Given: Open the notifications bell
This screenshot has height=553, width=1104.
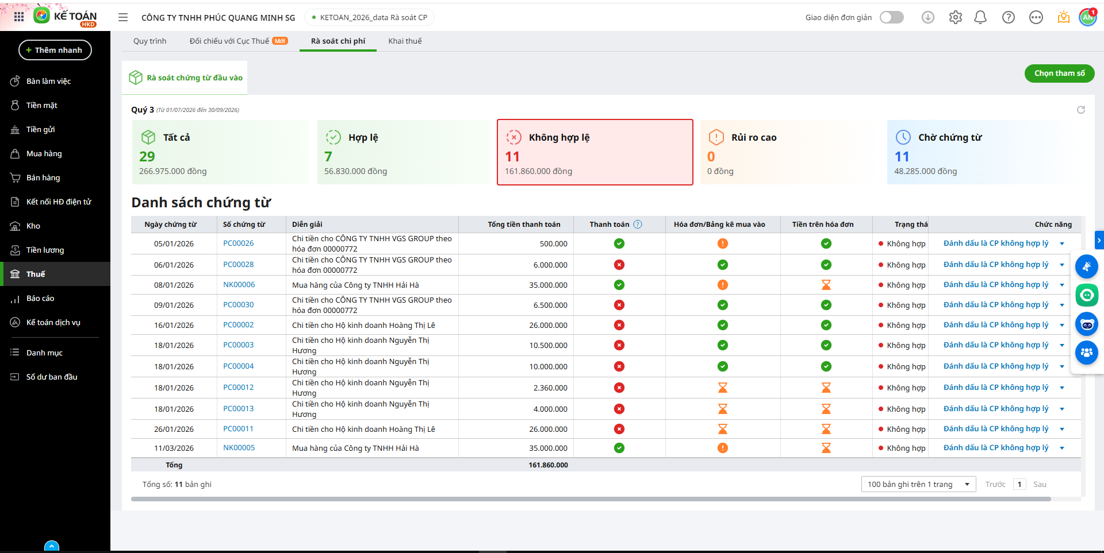Looking at the screenshot, I should coord(980,17).
